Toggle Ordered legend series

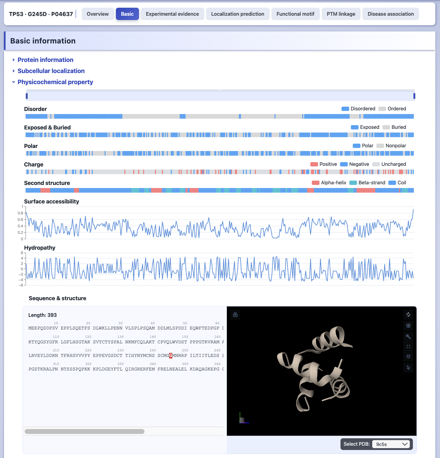[392, 109]
